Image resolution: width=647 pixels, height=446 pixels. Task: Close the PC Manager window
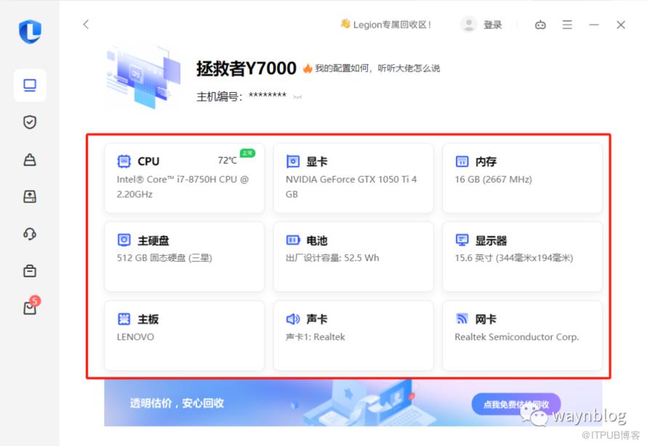(x=621, y=25)
